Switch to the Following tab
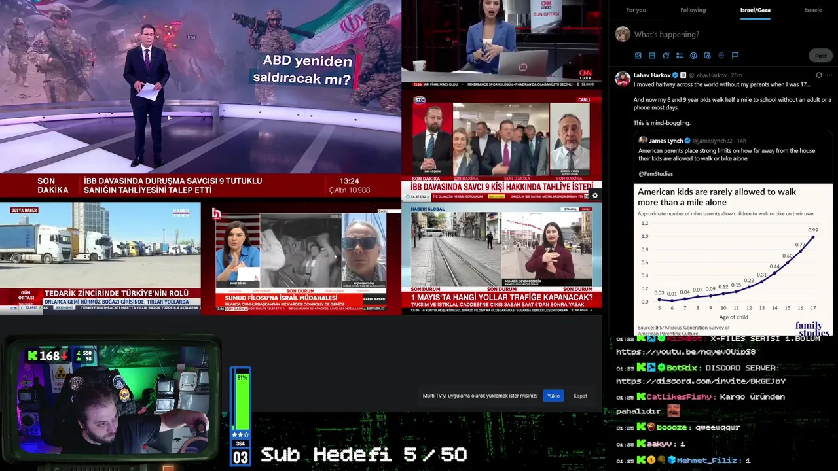 [693, 10]
